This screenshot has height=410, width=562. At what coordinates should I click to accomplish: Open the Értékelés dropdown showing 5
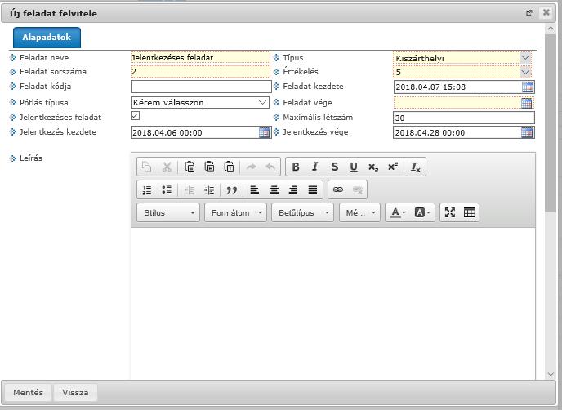(x=462, y=72)
